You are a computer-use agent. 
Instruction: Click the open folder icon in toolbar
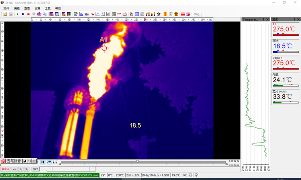coord(5,14)
